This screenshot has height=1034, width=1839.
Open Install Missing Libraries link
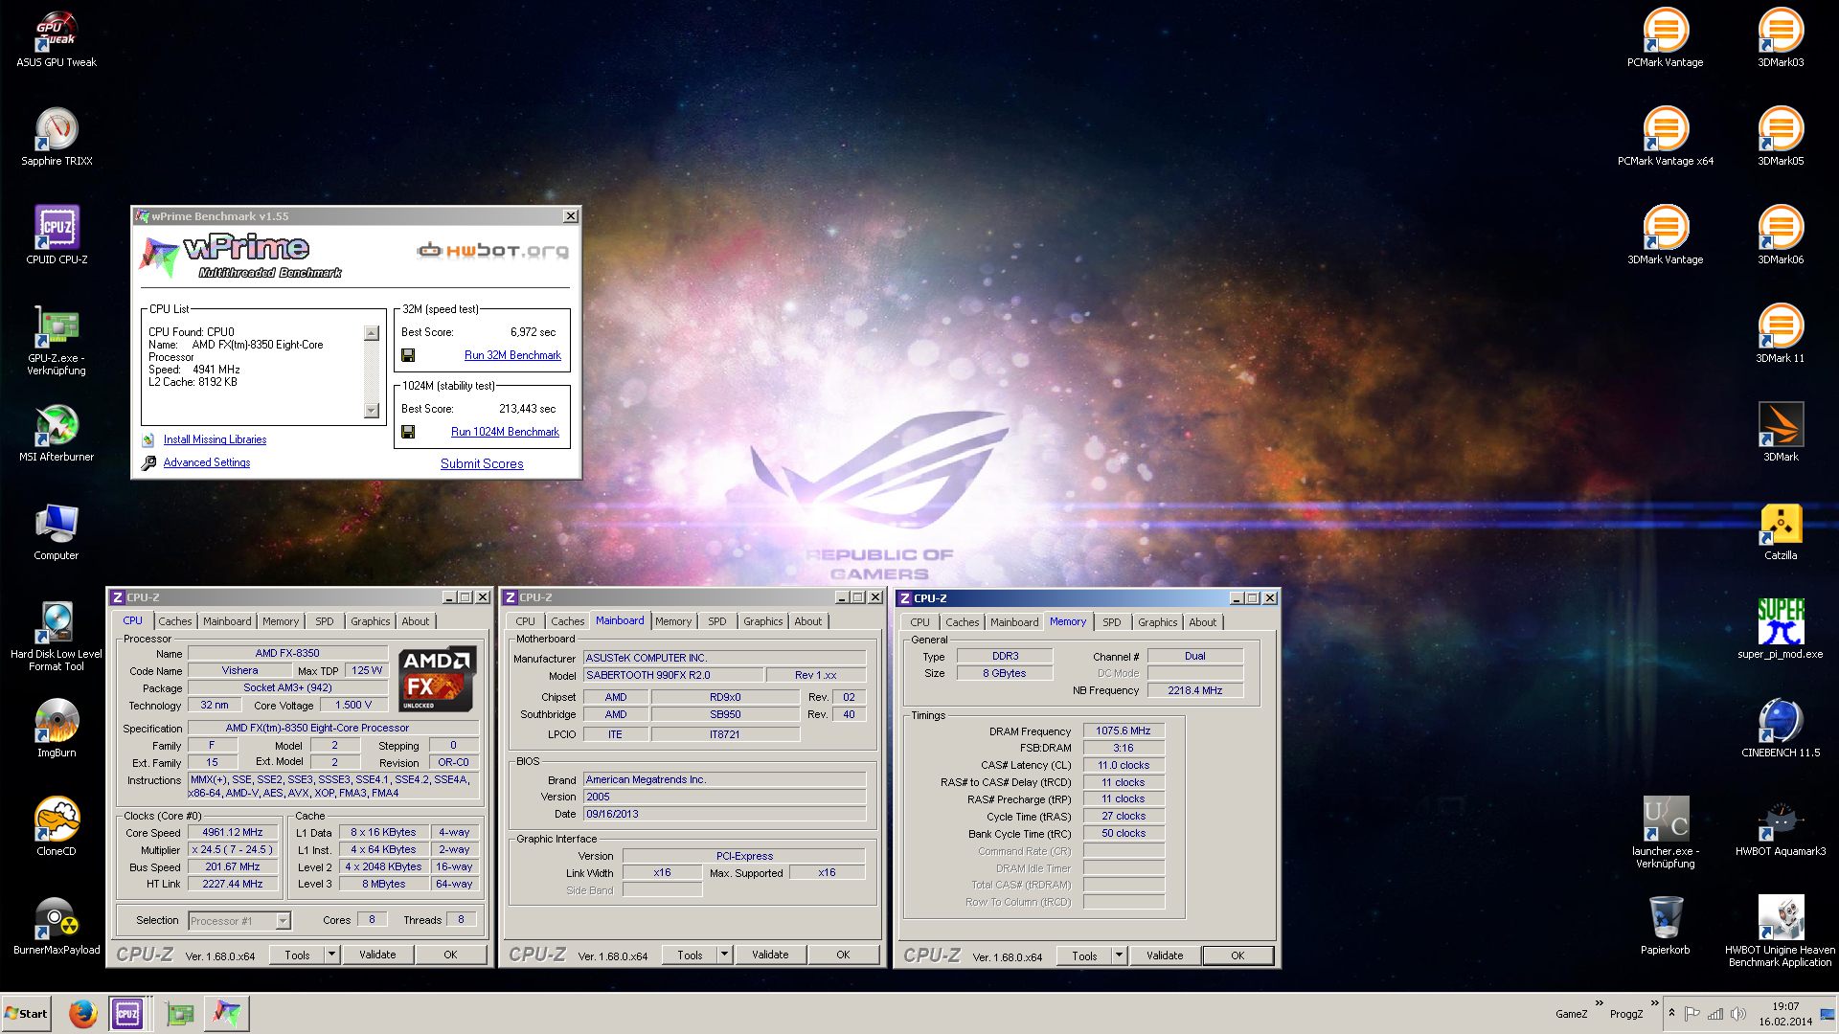(215, 439)
